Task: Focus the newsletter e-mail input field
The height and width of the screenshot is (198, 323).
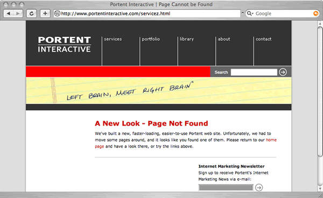Action: pos(226,187)
